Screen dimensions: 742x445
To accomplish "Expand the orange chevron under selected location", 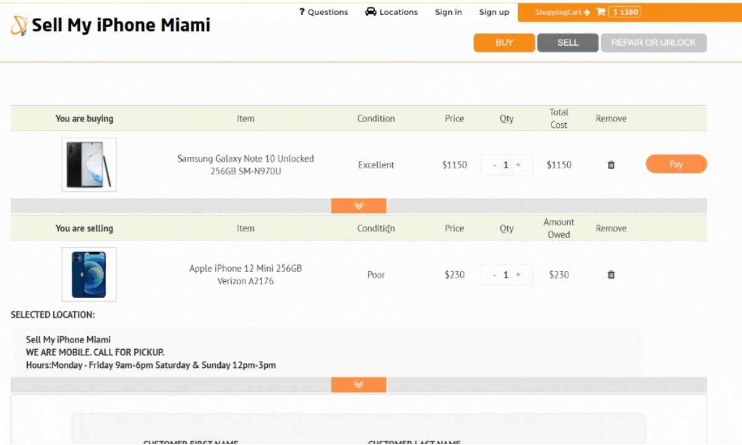I will coord(359,385).
